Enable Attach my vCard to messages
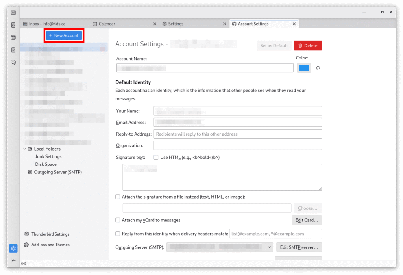This screenshot has height=275, width=403. [x=118, y=220]
